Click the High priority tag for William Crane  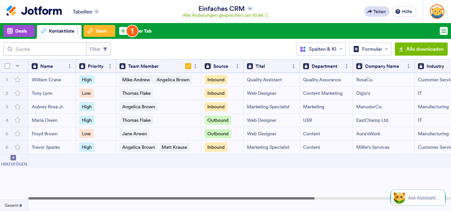[x=87, y=80]
